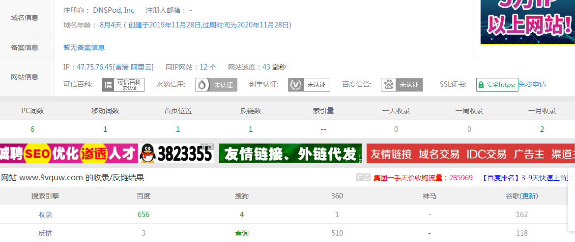Open 同IP网站 12 个 link
The image size is (575, 242).
(208, 67)
